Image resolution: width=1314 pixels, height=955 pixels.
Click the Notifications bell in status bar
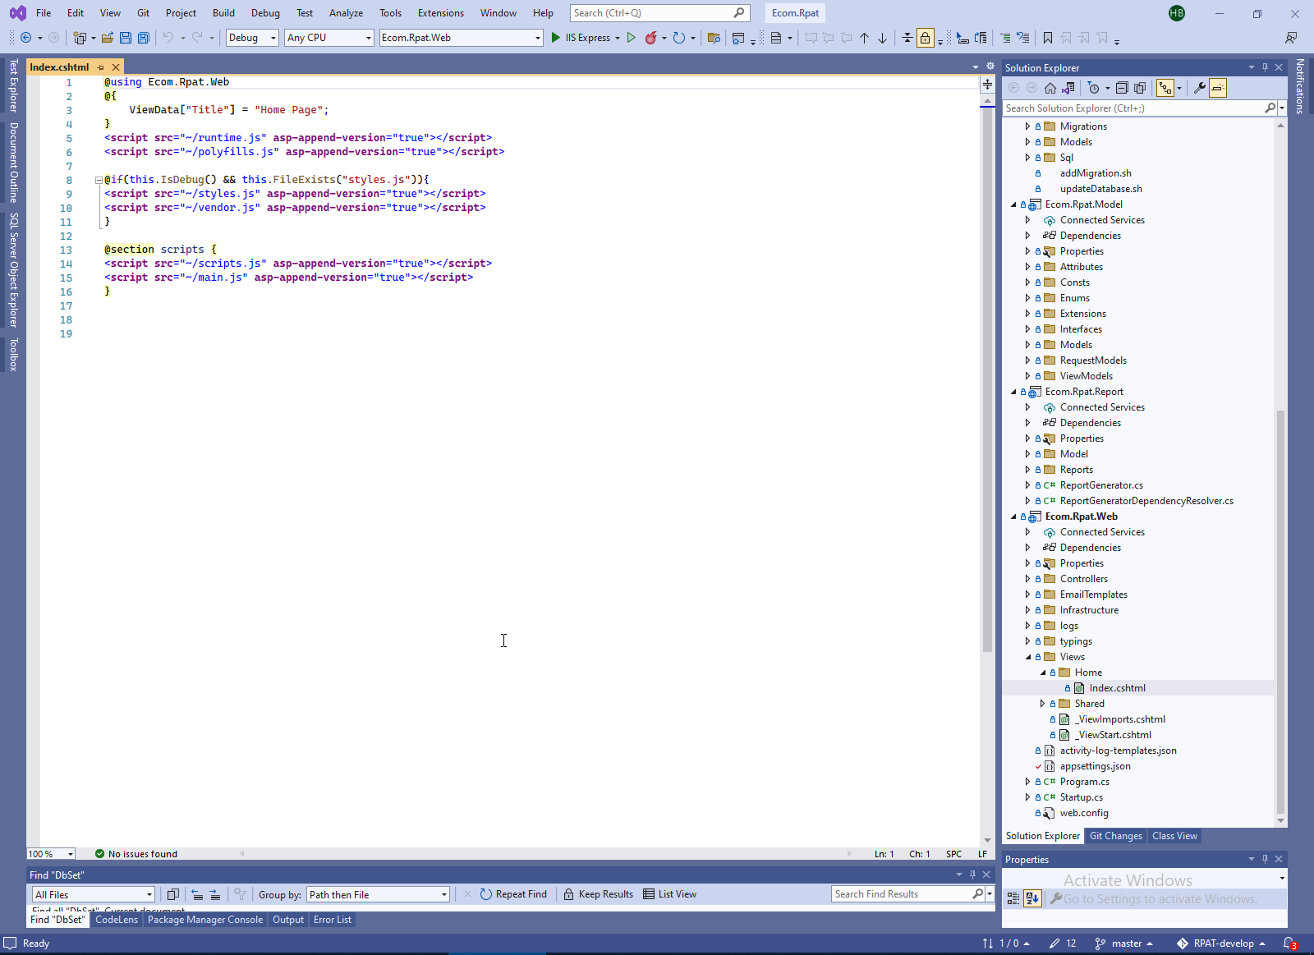(1290, 944)
